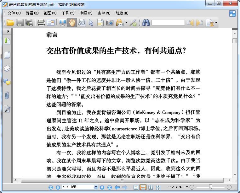Click the binoculars Search icon
Screen dimensions: 240x193
[x=146, y=23]
